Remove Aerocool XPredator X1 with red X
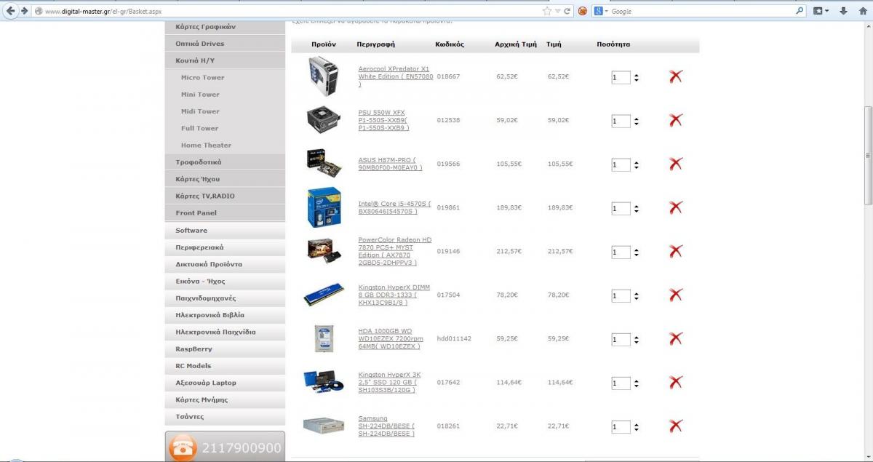 pos(676,76)
